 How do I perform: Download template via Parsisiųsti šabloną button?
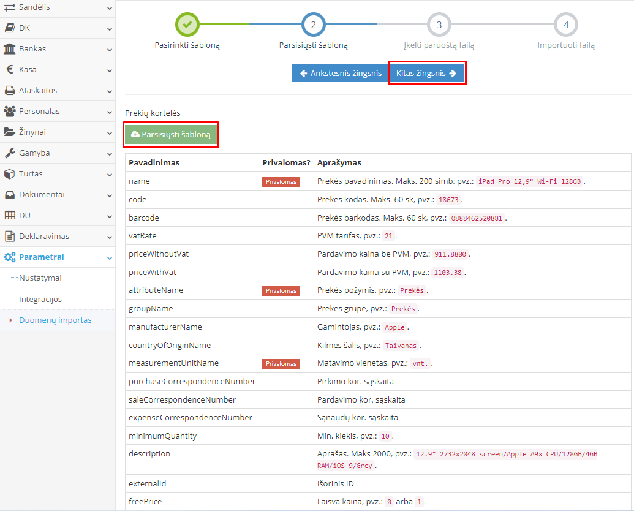[171, 135]
